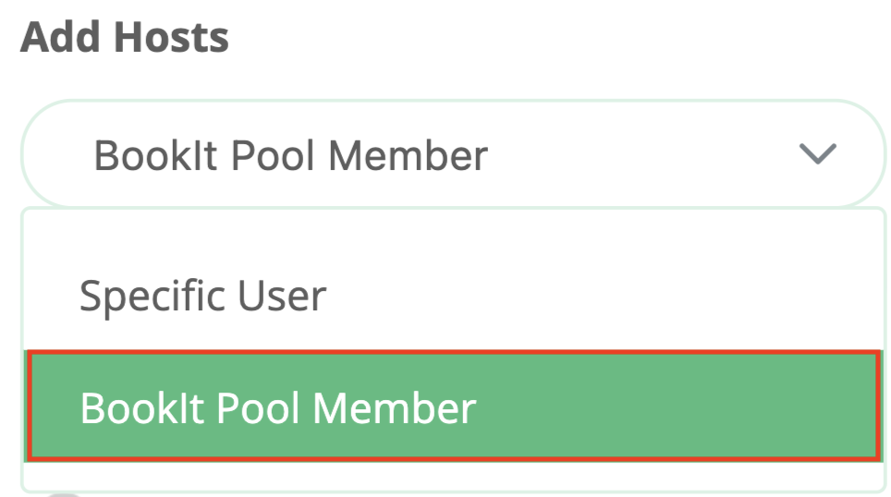Choose the first option, Specific User

pyautogui.click(x=202, y=296)
